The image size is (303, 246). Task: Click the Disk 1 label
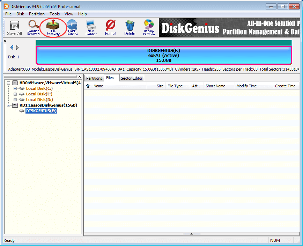[x=14, y=57]
